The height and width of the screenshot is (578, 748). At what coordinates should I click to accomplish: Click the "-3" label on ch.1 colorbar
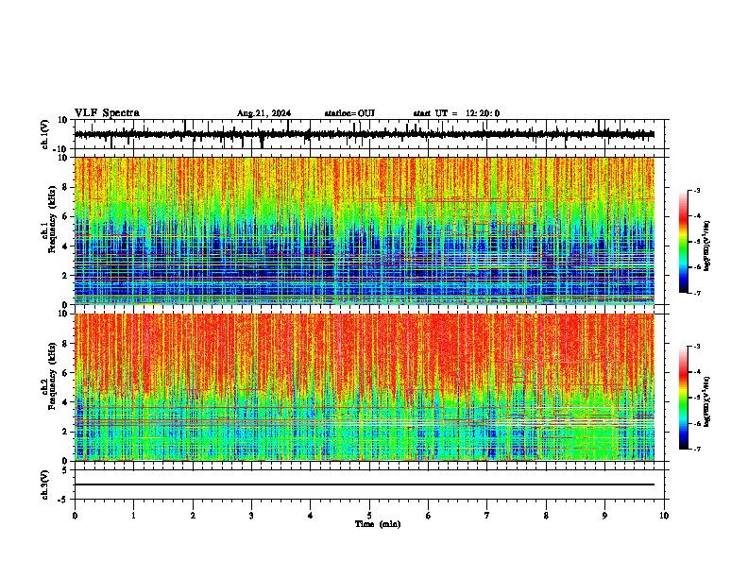697,190
